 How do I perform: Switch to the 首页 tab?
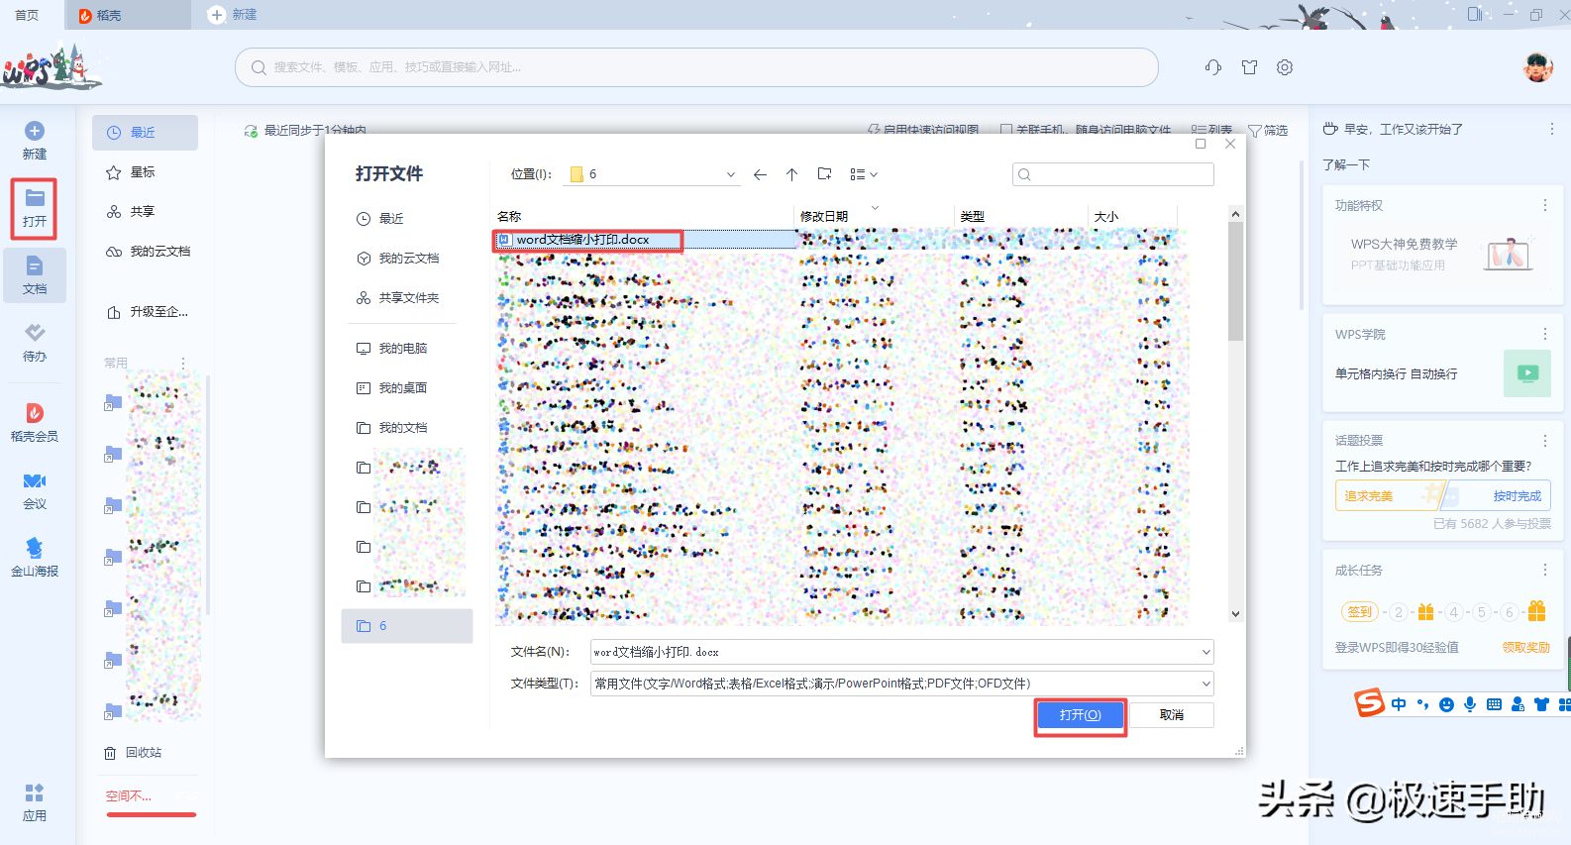(x=28, y=15)
